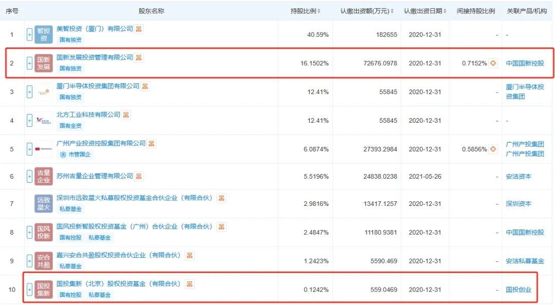Click 深圳市远致星火私募股权投资基金合伙企业 name link
Viewport: 555px width, 305px height.
click(x=134, y=198)
